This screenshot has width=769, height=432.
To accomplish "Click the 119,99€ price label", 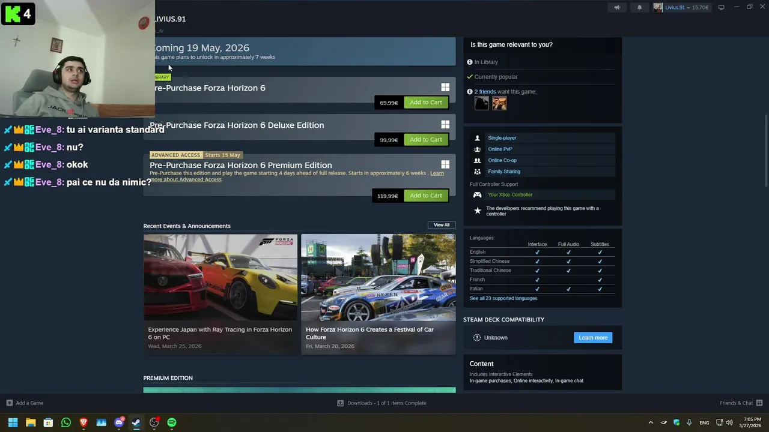I will pos(388,196).
